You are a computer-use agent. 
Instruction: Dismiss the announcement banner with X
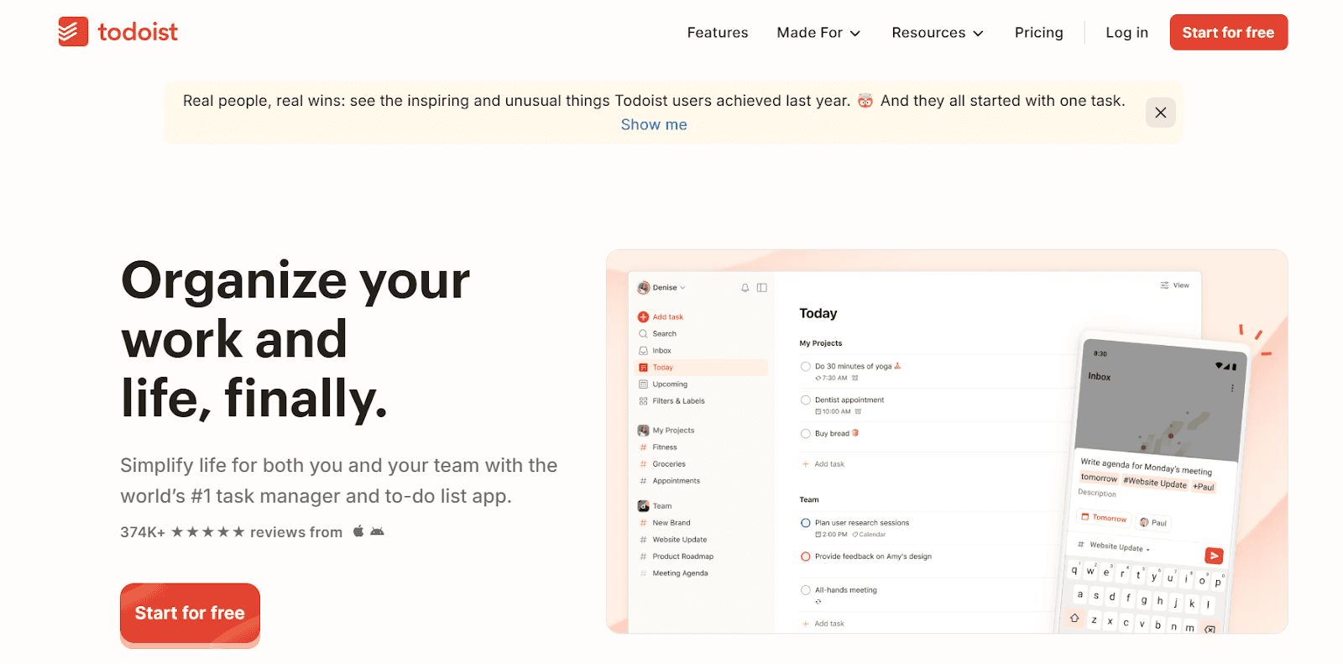[1160, 112]
